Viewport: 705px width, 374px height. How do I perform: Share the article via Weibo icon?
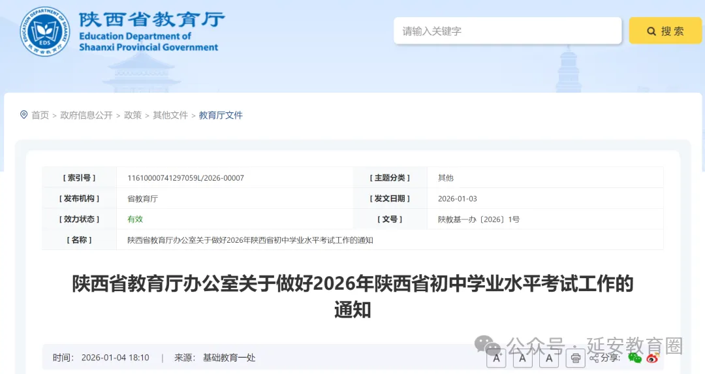pos(652,358)
